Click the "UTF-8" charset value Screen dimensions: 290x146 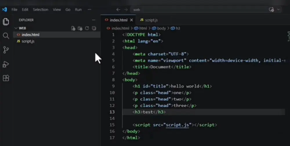(177, 54)
